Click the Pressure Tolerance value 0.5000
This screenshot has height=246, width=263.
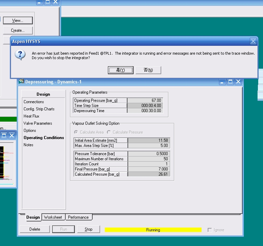tap(149, 154)
